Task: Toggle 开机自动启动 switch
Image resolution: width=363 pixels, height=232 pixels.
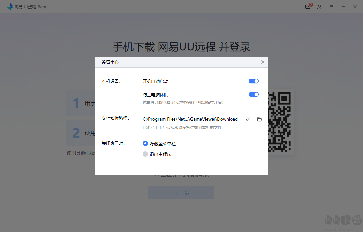Action: coord(254,81)
